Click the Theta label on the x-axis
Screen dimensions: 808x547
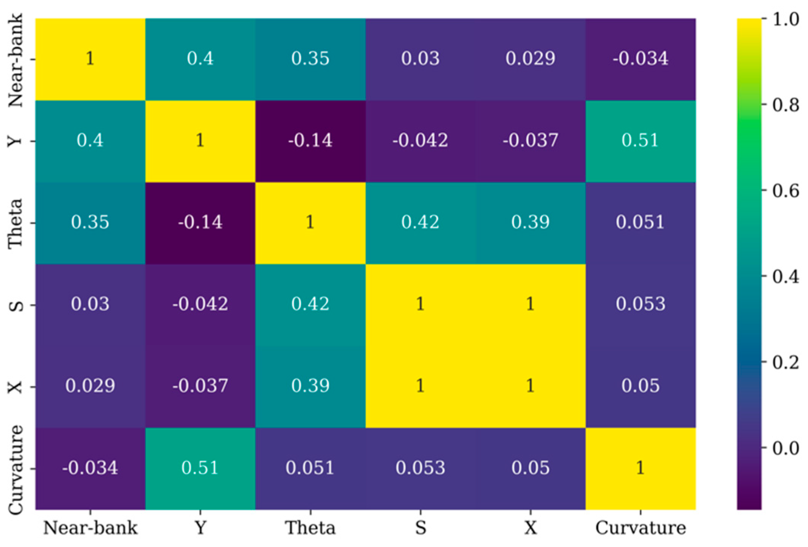(310, 528)
